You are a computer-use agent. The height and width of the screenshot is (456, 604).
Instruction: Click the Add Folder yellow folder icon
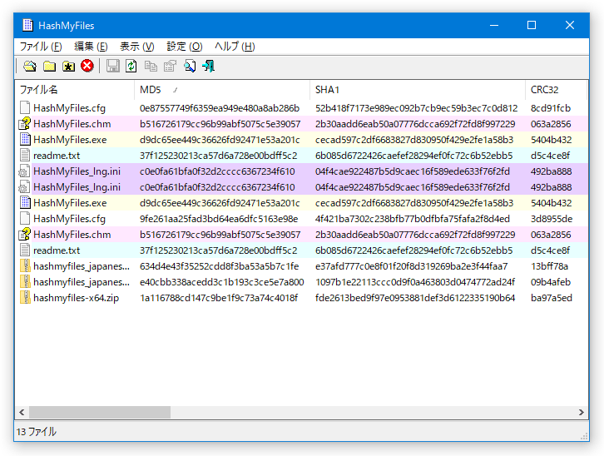click(x=49, y=67)
